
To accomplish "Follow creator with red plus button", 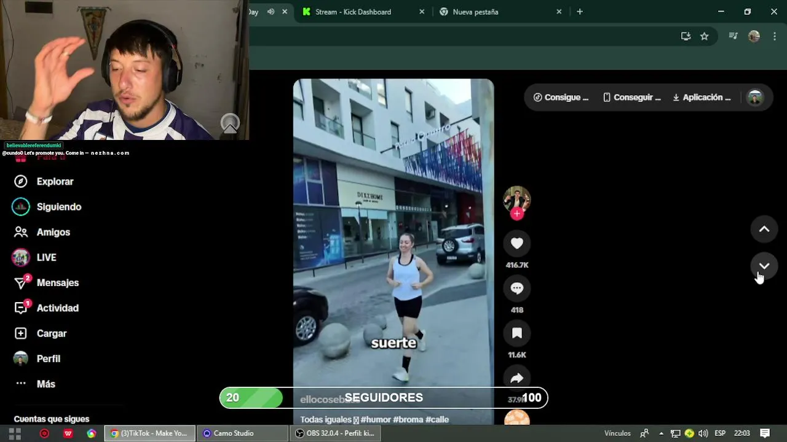I will (x=517, y=214).
